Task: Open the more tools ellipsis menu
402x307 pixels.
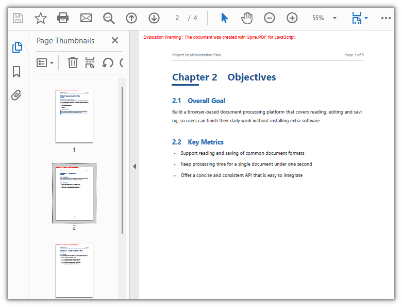Action: [x=386, y=18]
